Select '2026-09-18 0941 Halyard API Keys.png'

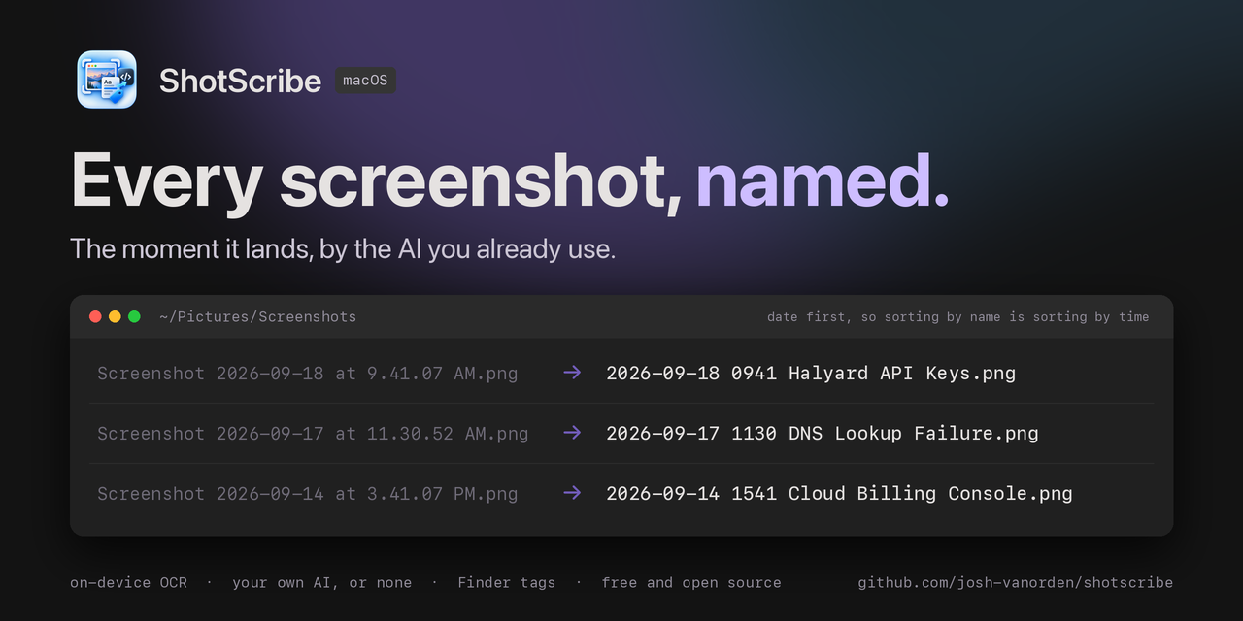click(x=811, y=373)
